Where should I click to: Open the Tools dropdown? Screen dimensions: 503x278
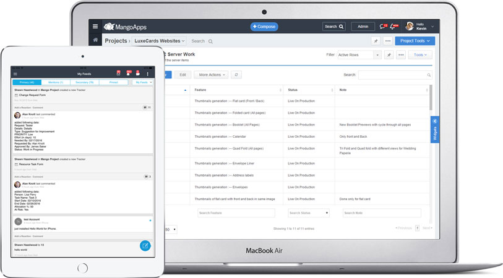coord(420,55)
